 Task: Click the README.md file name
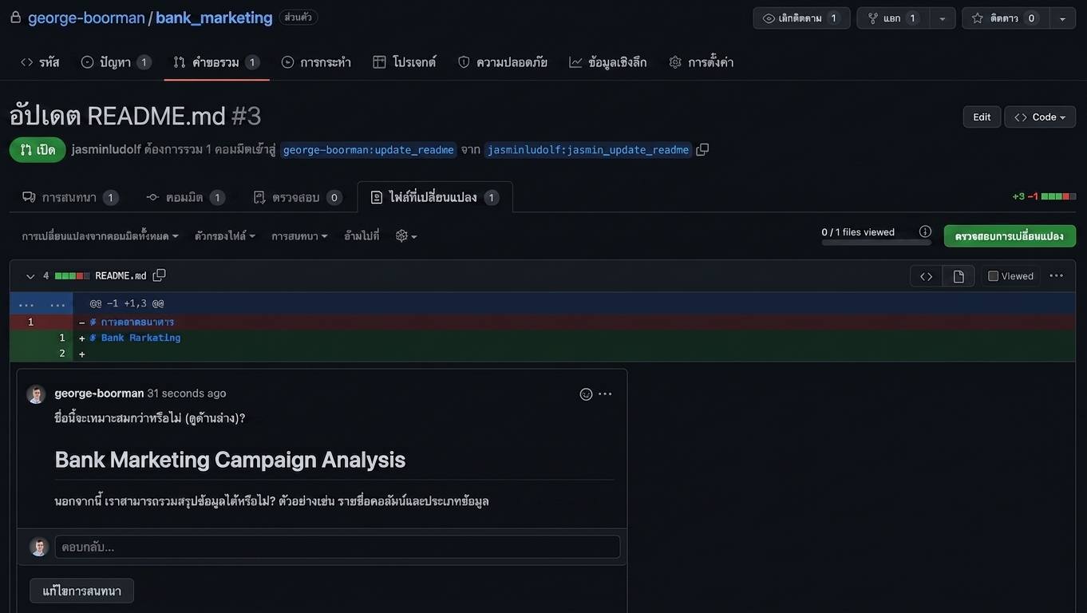pyautogui.click(x=121, y=276)
